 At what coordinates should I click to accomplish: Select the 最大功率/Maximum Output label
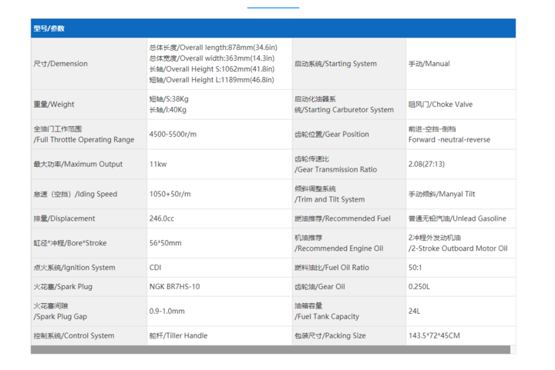click(78, 164)
